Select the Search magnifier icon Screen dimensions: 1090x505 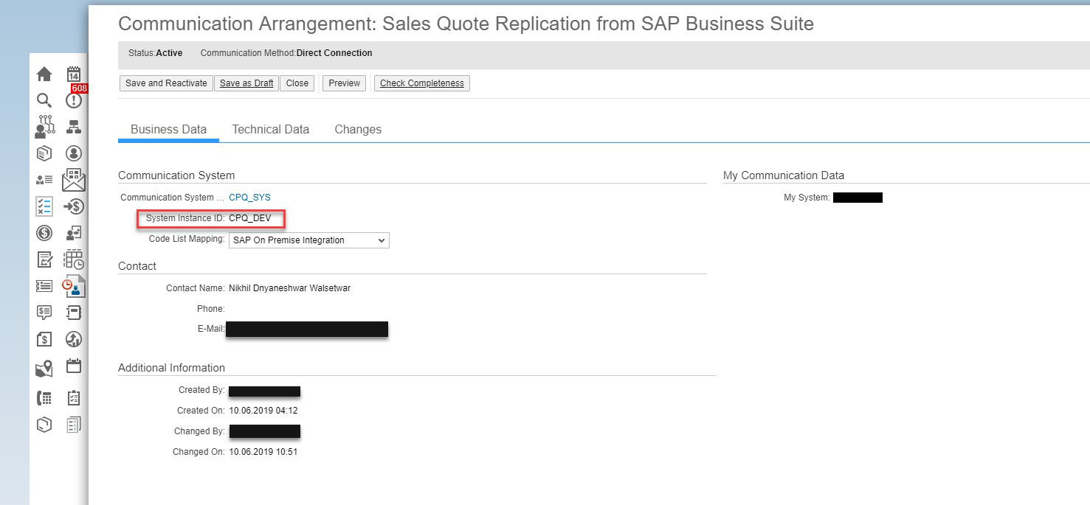click(x=44, y=100)
